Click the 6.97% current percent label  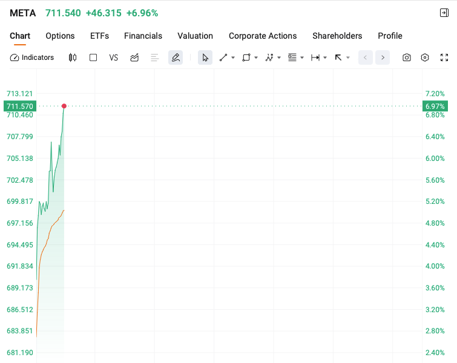click(x=435, y=106)
